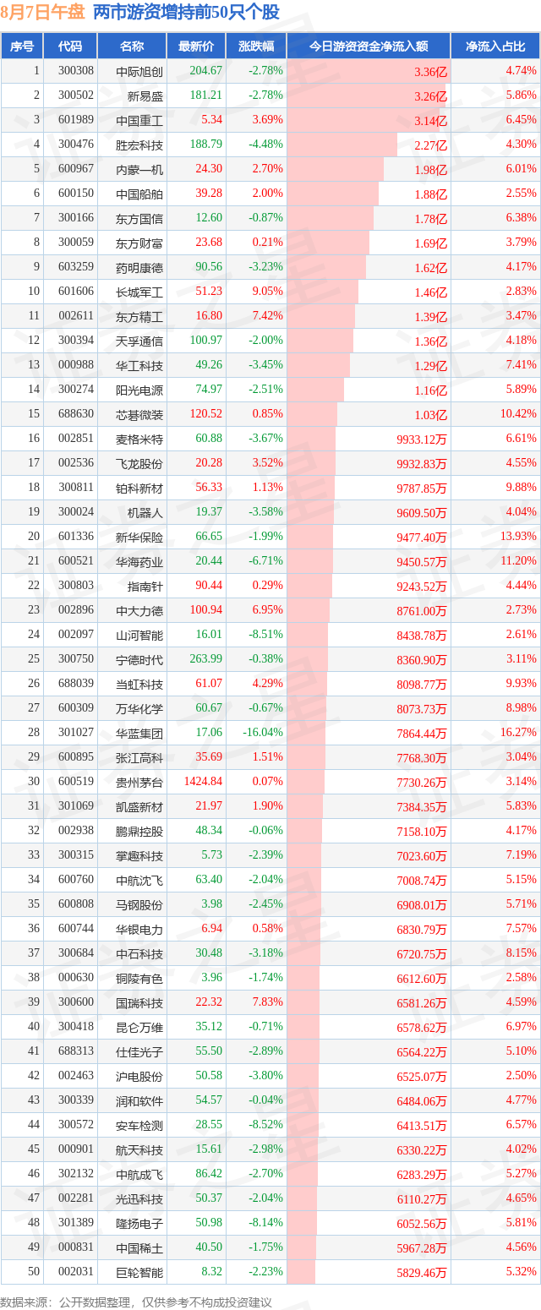Select stock name 东方财富

click(x=139, y=243)
